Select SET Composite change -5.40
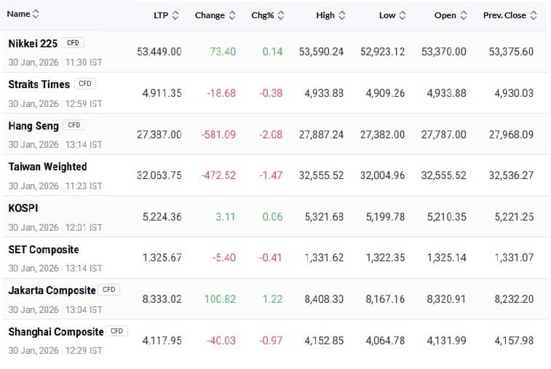The height and width of the screenshot is (369, 551). click(x=224, y=258)
